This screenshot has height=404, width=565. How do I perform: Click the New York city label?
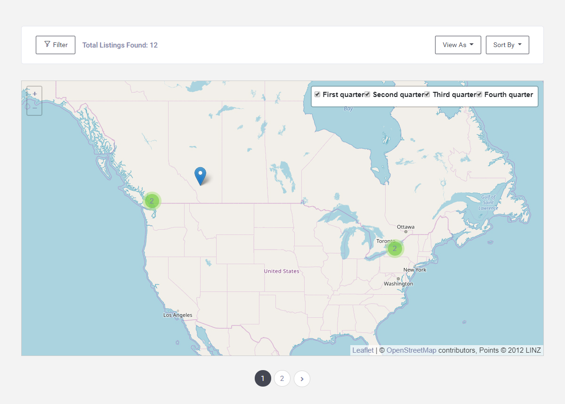click(414, 270)
